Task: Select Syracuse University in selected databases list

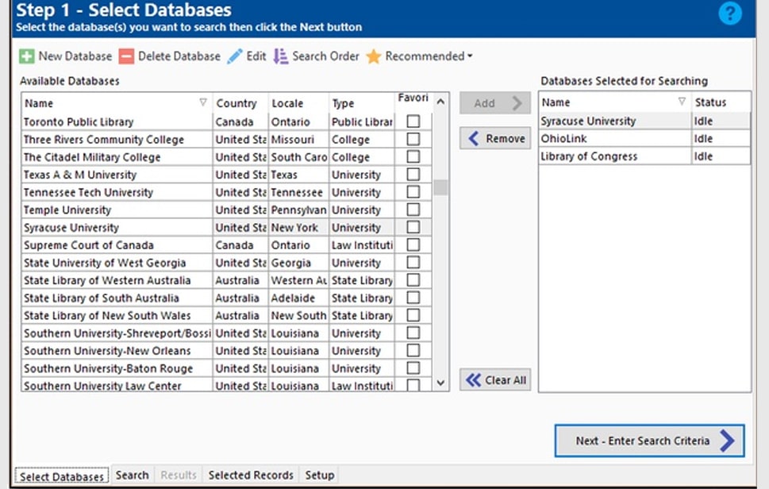Action: tap(644, 121)
